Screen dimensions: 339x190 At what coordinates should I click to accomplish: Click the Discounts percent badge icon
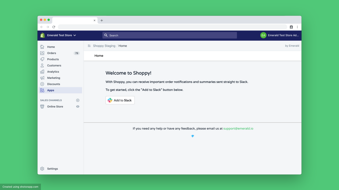pos(42,84)
